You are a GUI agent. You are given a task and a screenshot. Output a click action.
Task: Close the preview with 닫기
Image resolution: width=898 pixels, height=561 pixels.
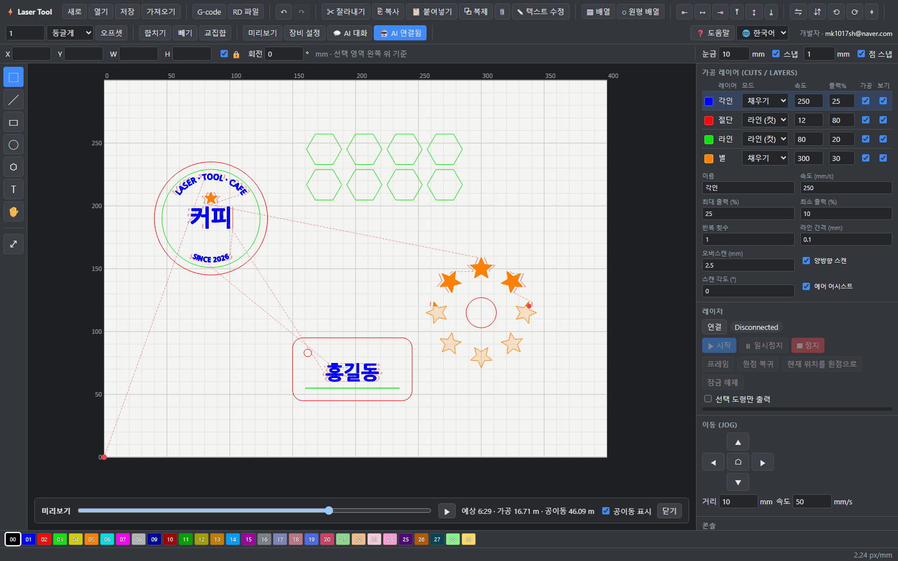coord(669,511)
